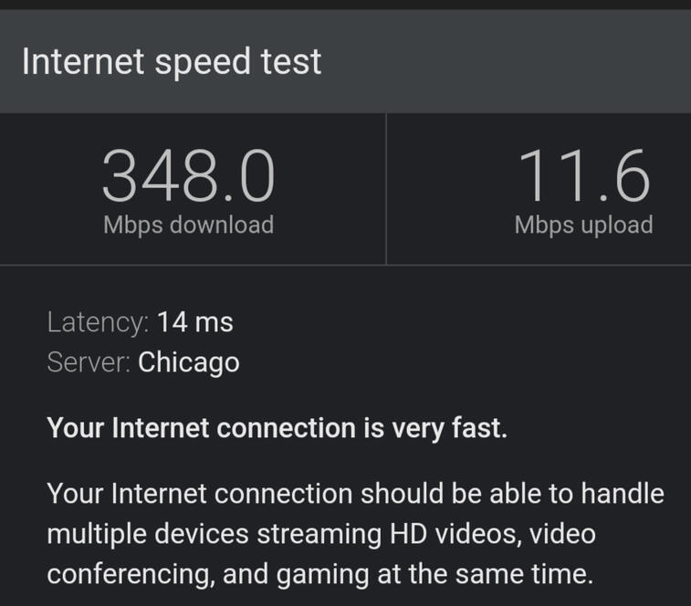Click the "Internet speed test" header title

click(172, 62)
